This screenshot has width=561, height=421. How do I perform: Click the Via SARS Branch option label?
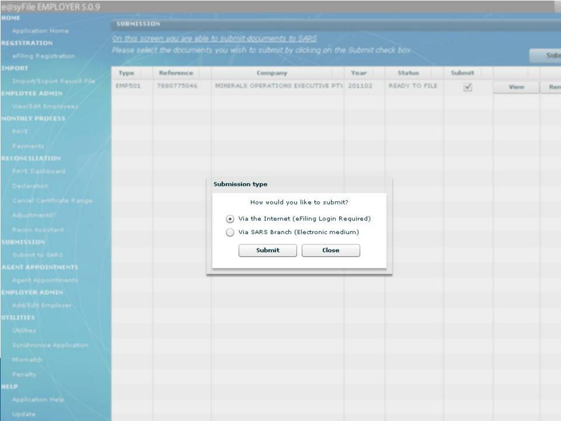pyautogui.click(x=299, y=232)
